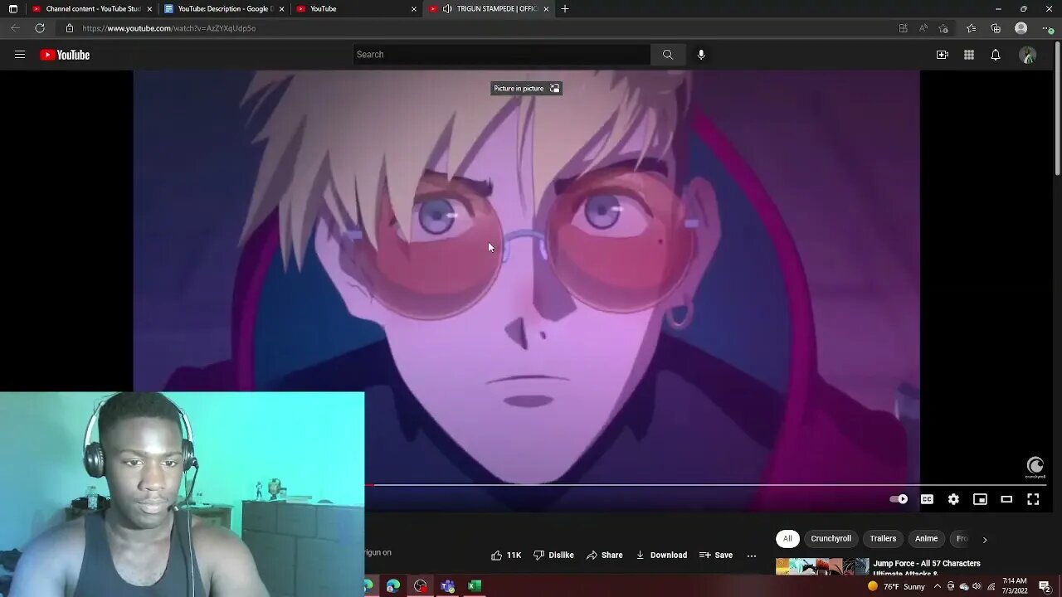Show more filter chips with the arrow
Image resolution: width=1062 pixels, height=597 pixels.
pyautogui.click(x=985, y=539)
